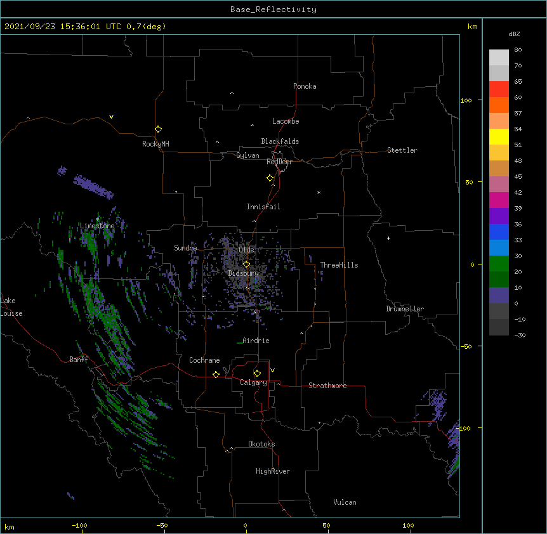
Task: Click the RockyMH label
Action: 155,144
